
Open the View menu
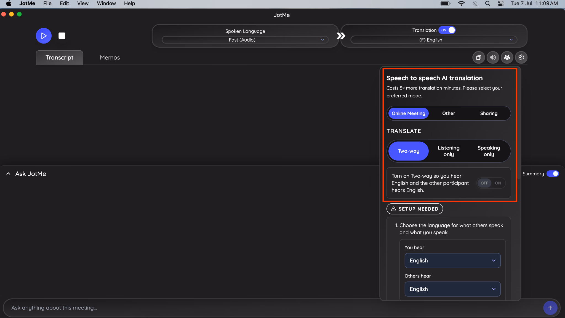[x=83, y=4]
